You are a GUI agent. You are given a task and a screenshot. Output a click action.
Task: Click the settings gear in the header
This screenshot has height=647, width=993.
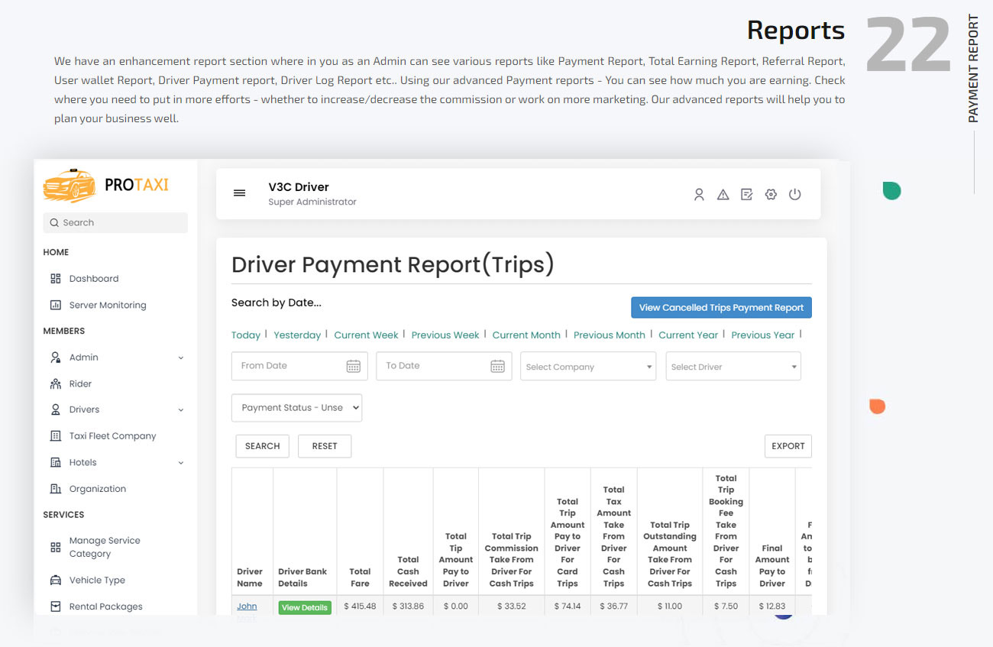pyautogui.click(x=771, y=195)
